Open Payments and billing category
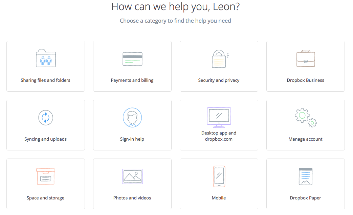The width and height of the screenshot is (353, 215). click(x=132, y=80)
